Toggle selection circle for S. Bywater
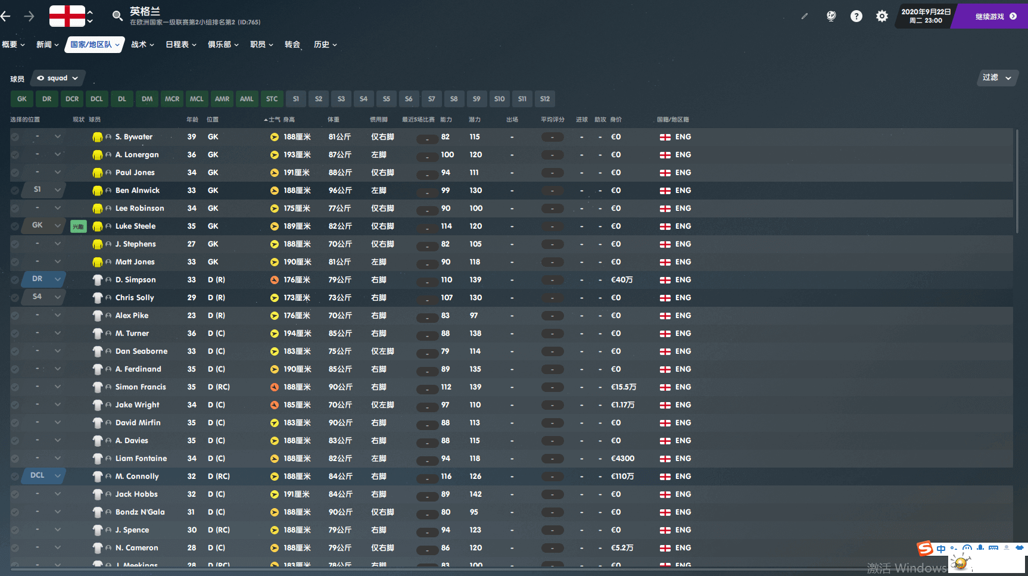 click(15, 137)
